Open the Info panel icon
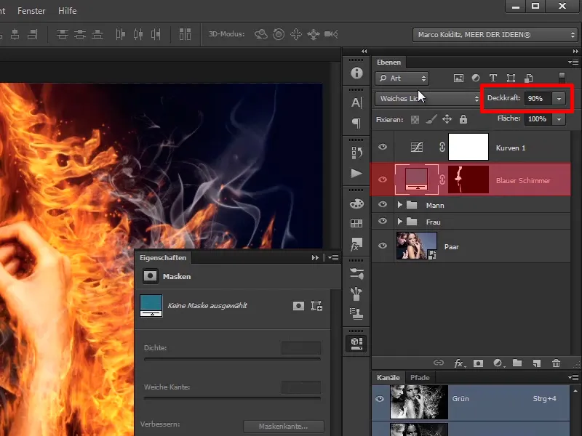The image size is (582, 436). click(x=356, y=73)
